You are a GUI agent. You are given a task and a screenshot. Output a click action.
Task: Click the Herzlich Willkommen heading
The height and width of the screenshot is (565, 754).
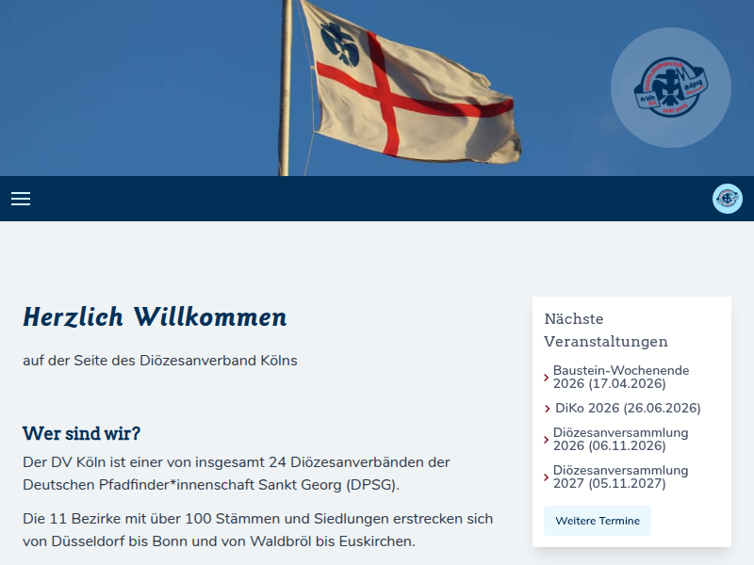pyautogui.click(x=154, y=316)
